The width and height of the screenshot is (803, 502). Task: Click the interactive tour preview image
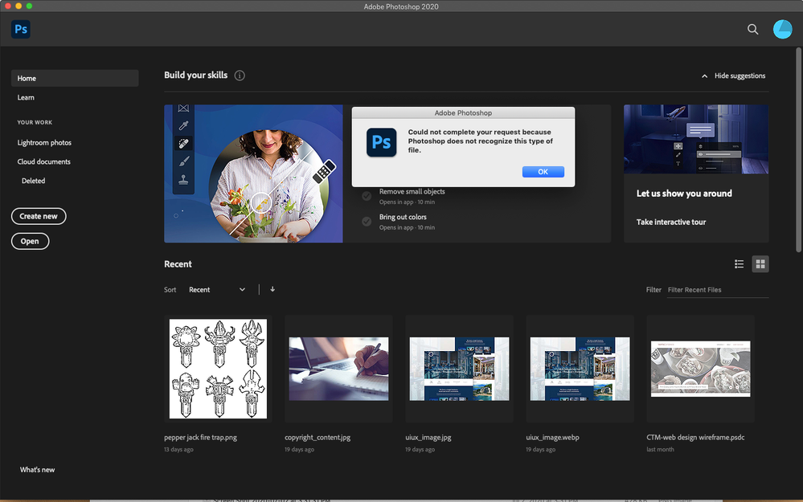pyautogui.click(x=696, y=139)
